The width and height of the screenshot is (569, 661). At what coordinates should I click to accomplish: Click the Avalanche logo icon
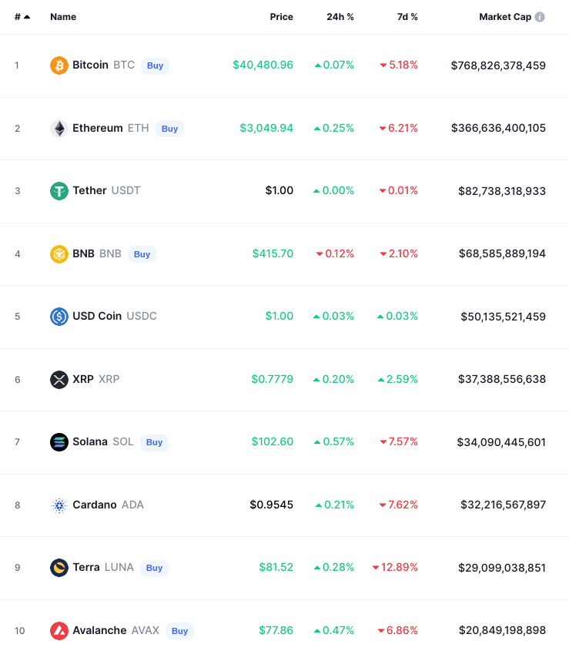tap(59, 631)
